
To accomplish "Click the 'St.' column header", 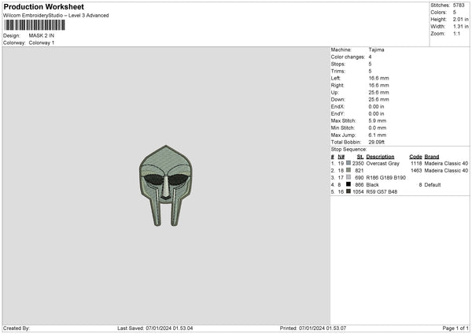I will (x=360, y=157).
